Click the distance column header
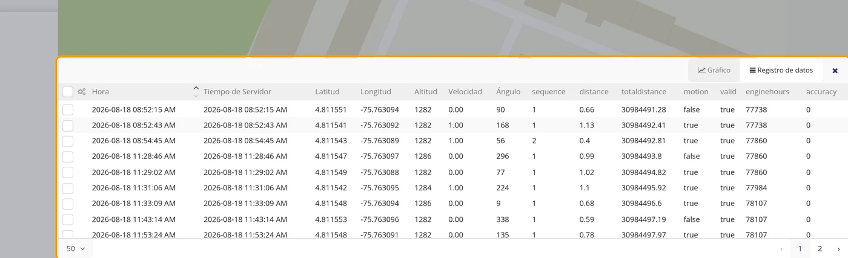Image resolution: width=848 pixels, height=258 pixels. coord(594,92)
